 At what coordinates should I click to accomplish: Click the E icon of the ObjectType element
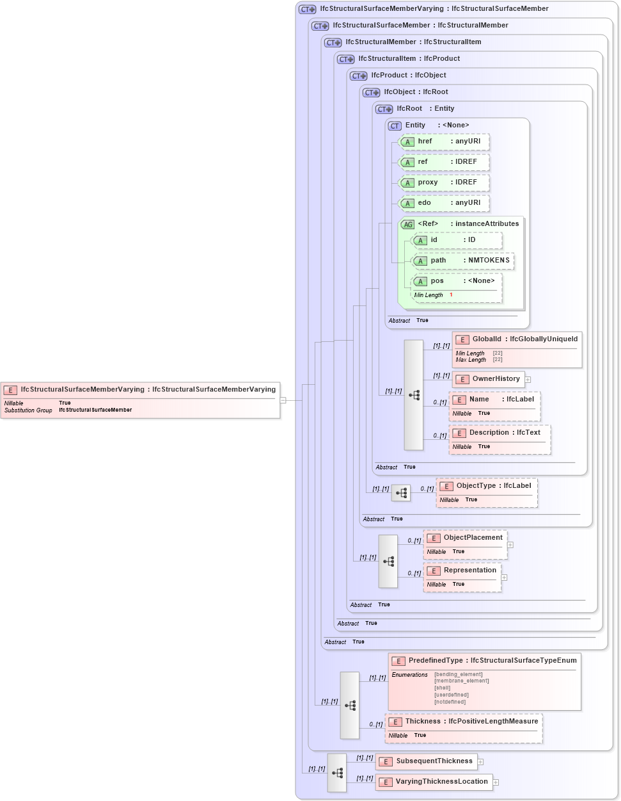446,486
